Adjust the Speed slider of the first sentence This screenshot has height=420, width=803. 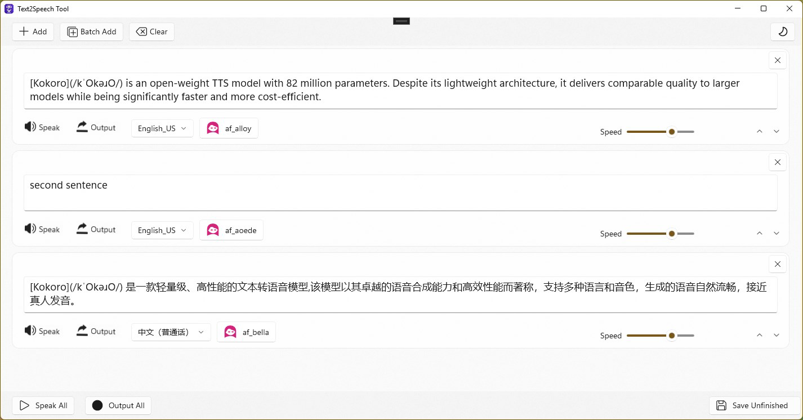coord(671,131)
